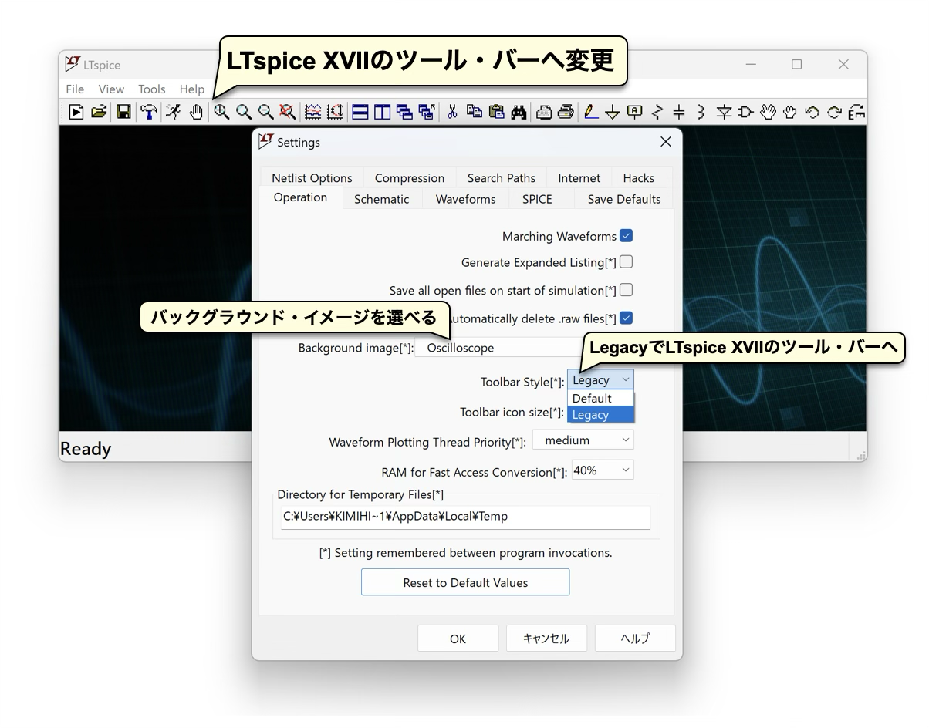Select the Waveforms settings tab
The width and height of the screenshot is (929, 728).
(466, 199)
